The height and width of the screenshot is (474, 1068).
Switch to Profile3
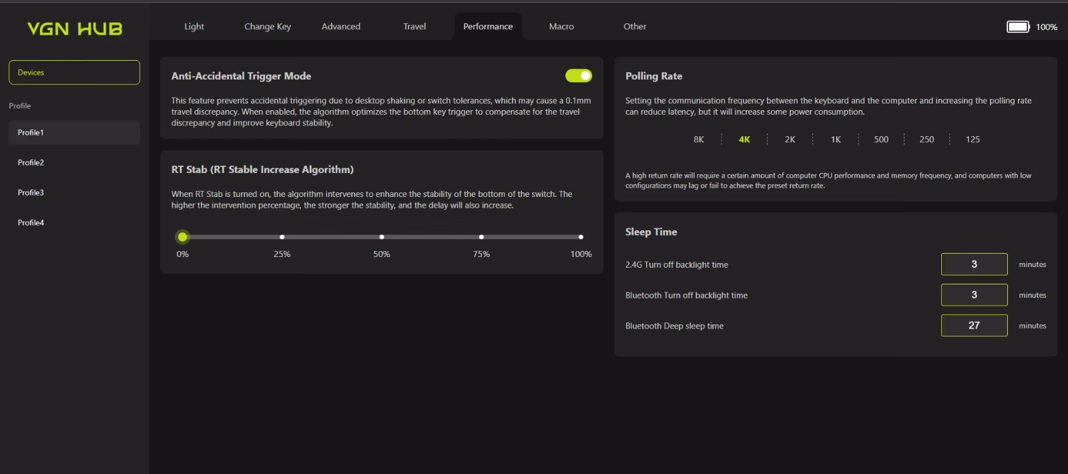pyautogui.click(x=74, y=193)
